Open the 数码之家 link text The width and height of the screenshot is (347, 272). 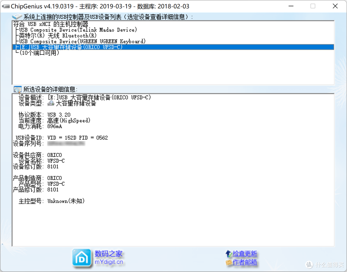click(109, 254)
